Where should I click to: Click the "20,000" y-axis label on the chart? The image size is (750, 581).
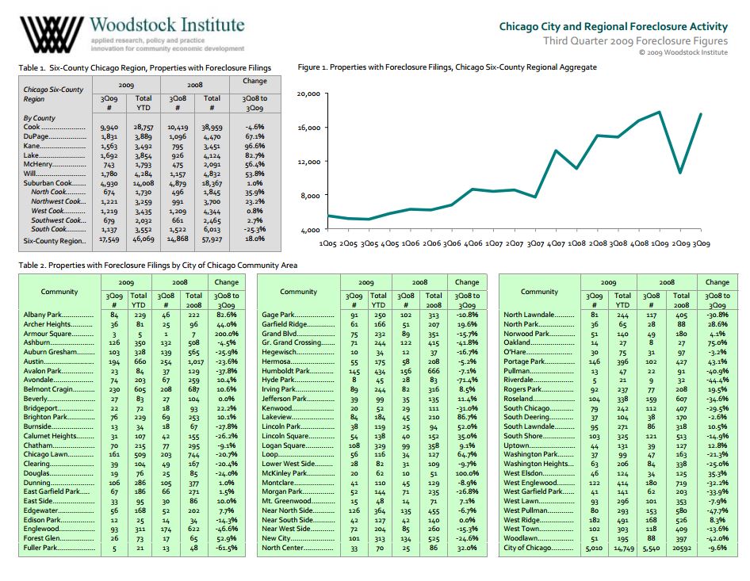pos(308,94)
